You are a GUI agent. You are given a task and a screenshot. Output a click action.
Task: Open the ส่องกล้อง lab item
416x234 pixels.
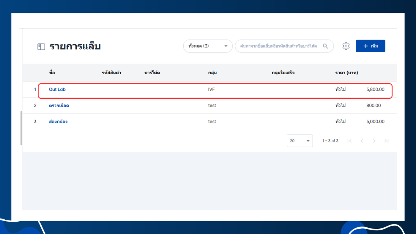tap(58, 122)
